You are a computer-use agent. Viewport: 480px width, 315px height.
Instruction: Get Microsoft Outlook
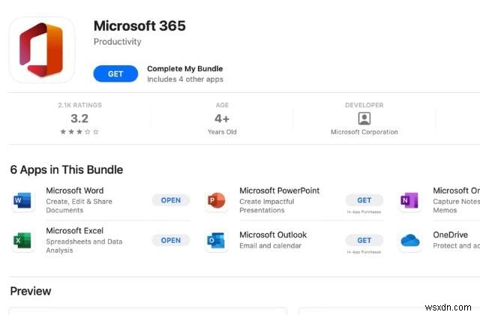click(364, 240)
